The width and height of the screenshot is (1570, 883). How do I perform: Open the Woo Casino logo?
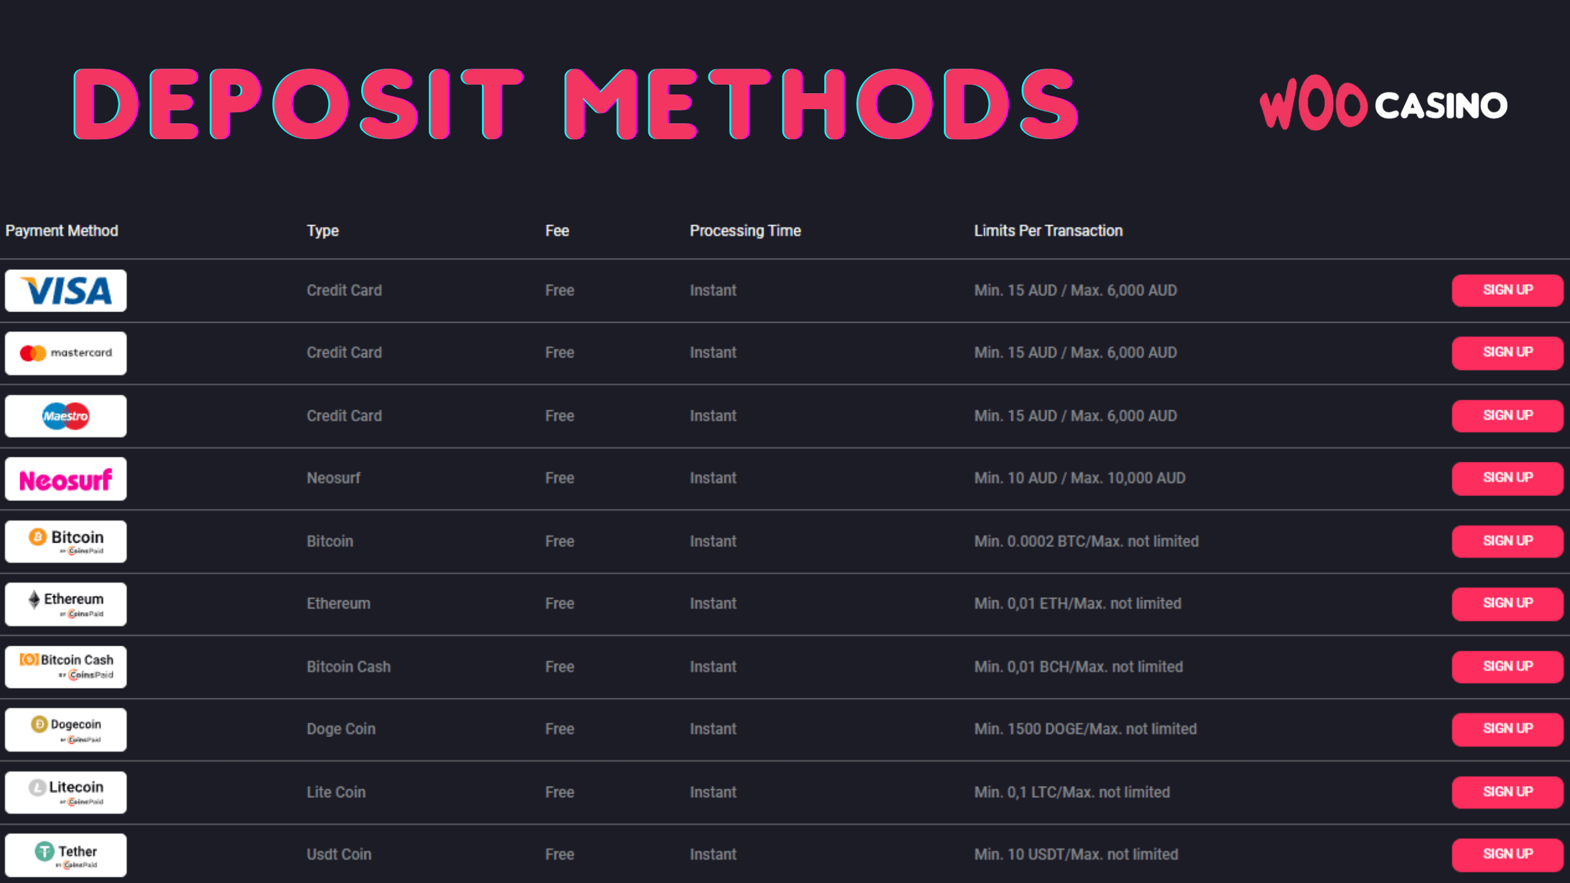1383,104
